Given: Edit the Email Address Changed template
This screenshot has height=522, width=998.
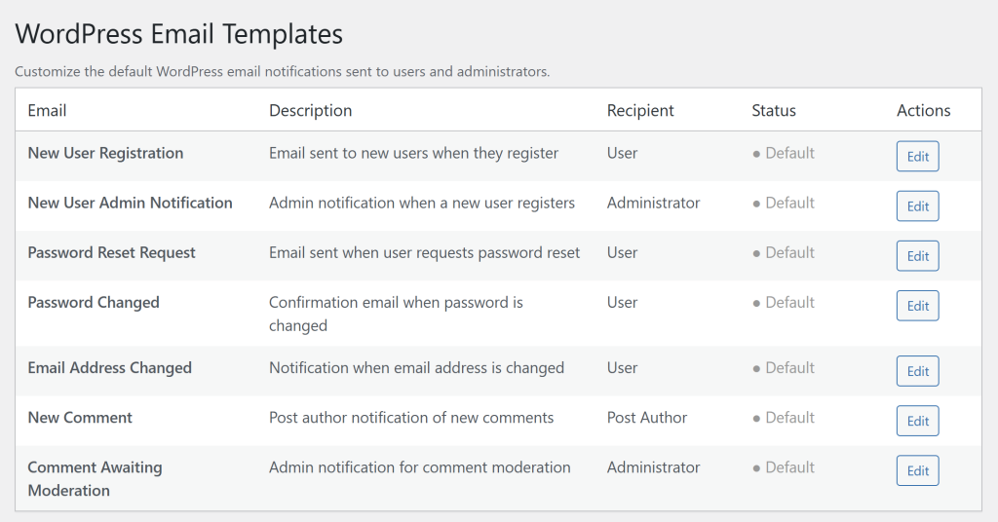Looking at the screenshot, I should 917,371.
